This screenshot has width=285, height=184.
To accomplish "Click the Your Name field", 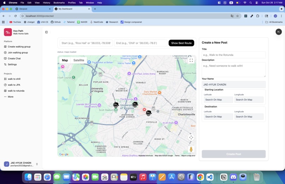I will (234, 84).
